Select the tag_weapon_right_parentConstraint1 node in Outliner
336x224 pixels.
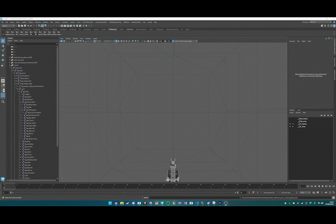tap(32, 86)
